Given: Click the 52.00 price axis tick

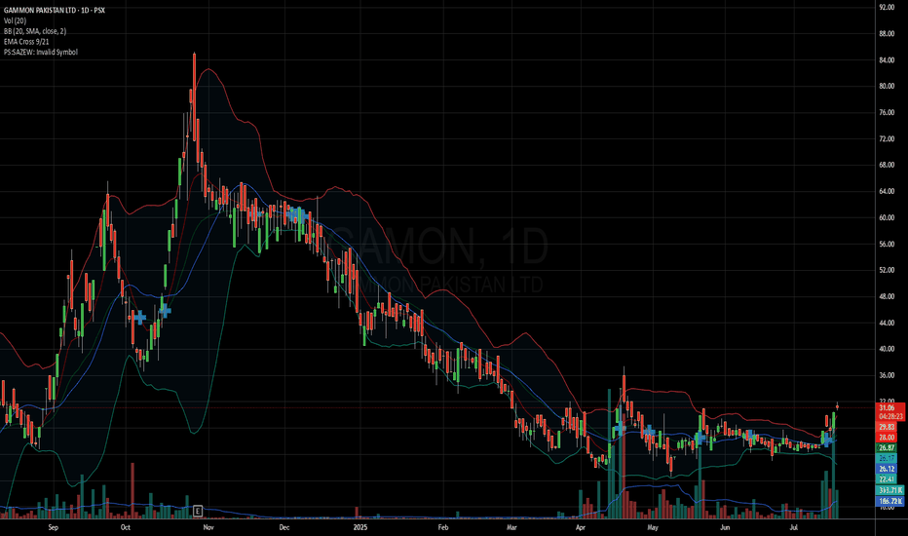Looking at the screenshot, I should click(x=887, y=270).
